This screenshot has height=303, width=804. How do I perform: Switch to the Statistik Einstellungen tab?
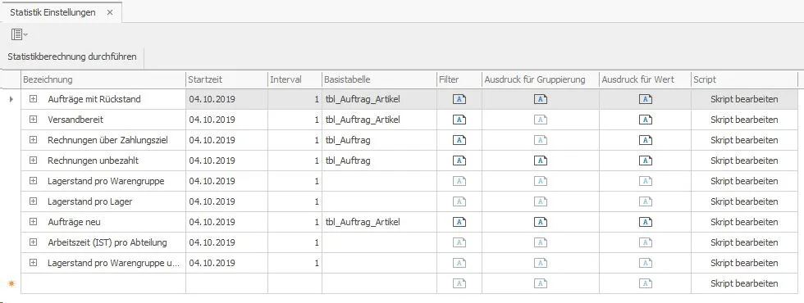point(53,13)
